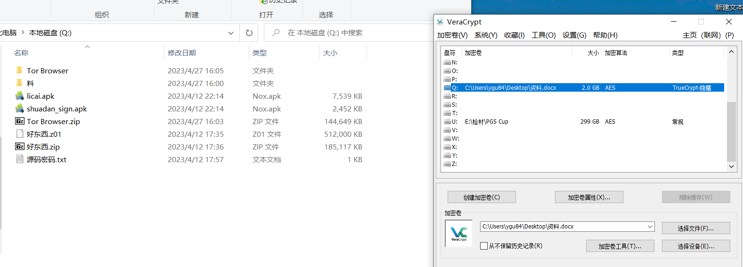The width and height of the screenshot is (743, 267).
Task: Click the VeraCrypt title bar app icon
Action: click(440, 22)
